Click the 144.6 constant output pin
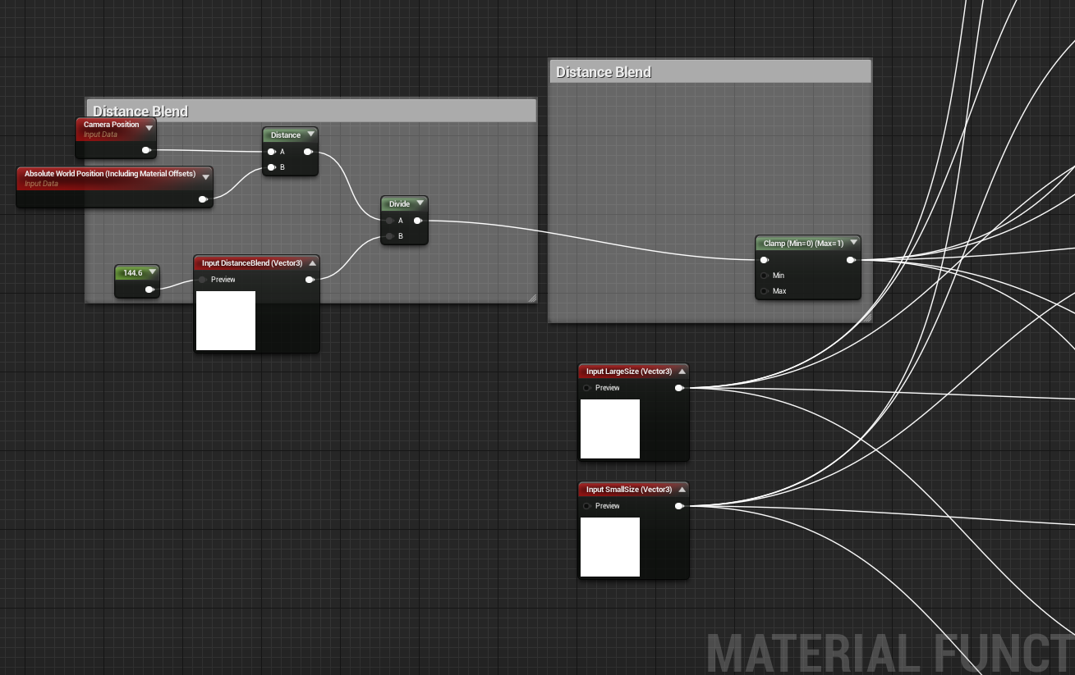The height and width of the screenshot is (675, 1075). point(149,290)
